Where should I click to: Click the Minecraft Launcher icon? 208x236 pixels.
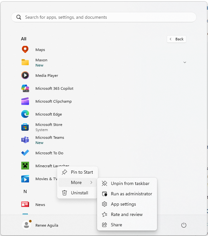[x=25, y=166]
